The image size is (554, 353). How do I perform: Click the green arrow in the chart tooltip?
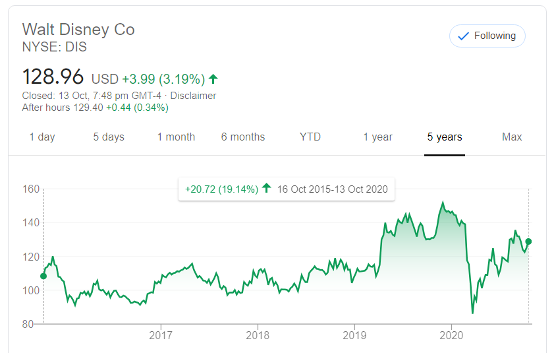click(x=266, y=189)
